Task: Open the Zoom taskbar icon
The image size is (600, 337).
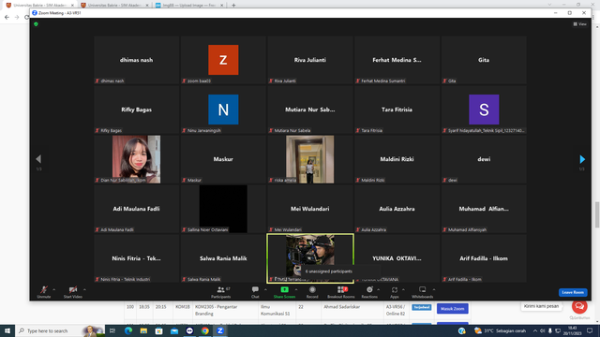Action: (220, 330)
